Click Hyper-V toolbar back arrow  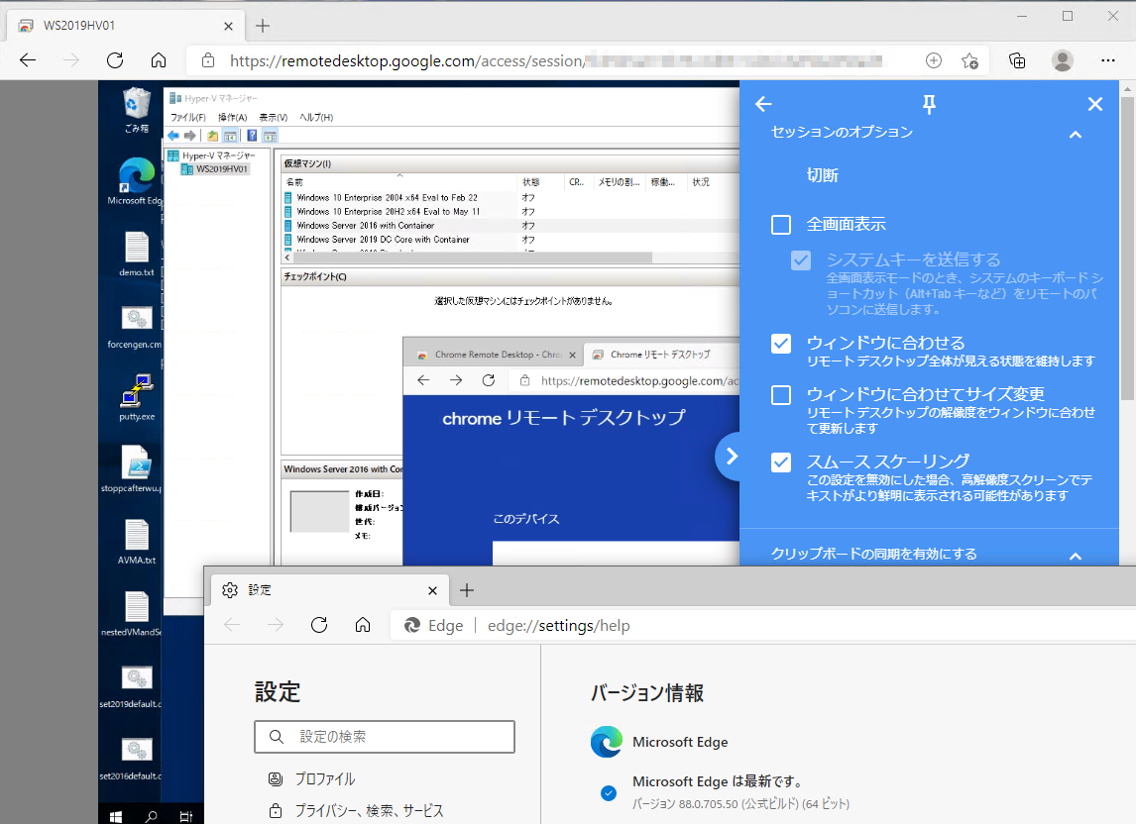coord(173,136)
